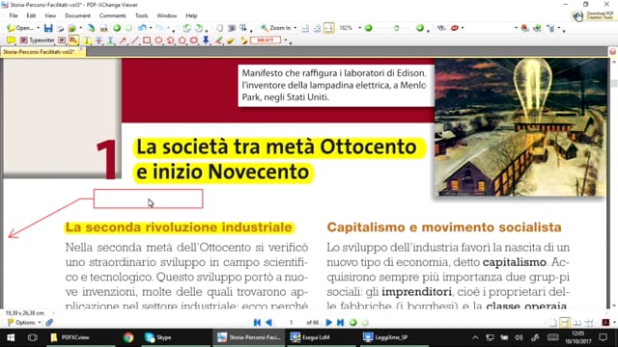Go to the previous page
This screenshot has width=618, height=347.
pos(268,323)
